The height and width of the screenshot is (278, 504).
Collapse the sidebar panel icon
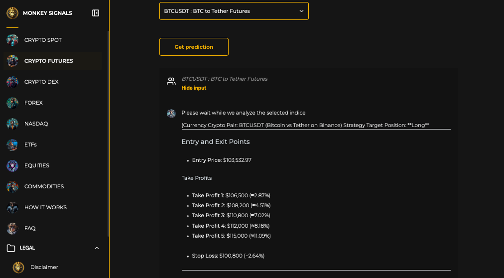96,13
